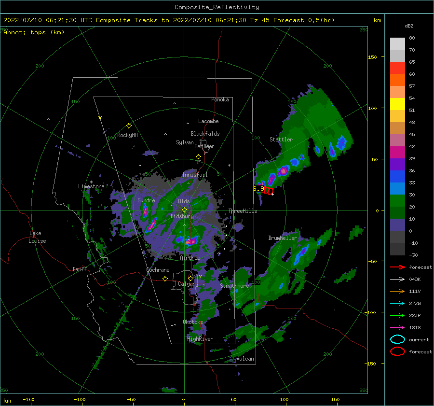Click the Blackfalds city label
The height and width of the screenshot is (406, 434).
(205, 134)
